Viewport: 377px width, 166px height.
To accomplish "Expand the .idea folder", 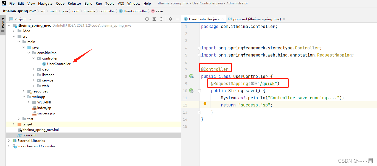I will click(14, 31).
